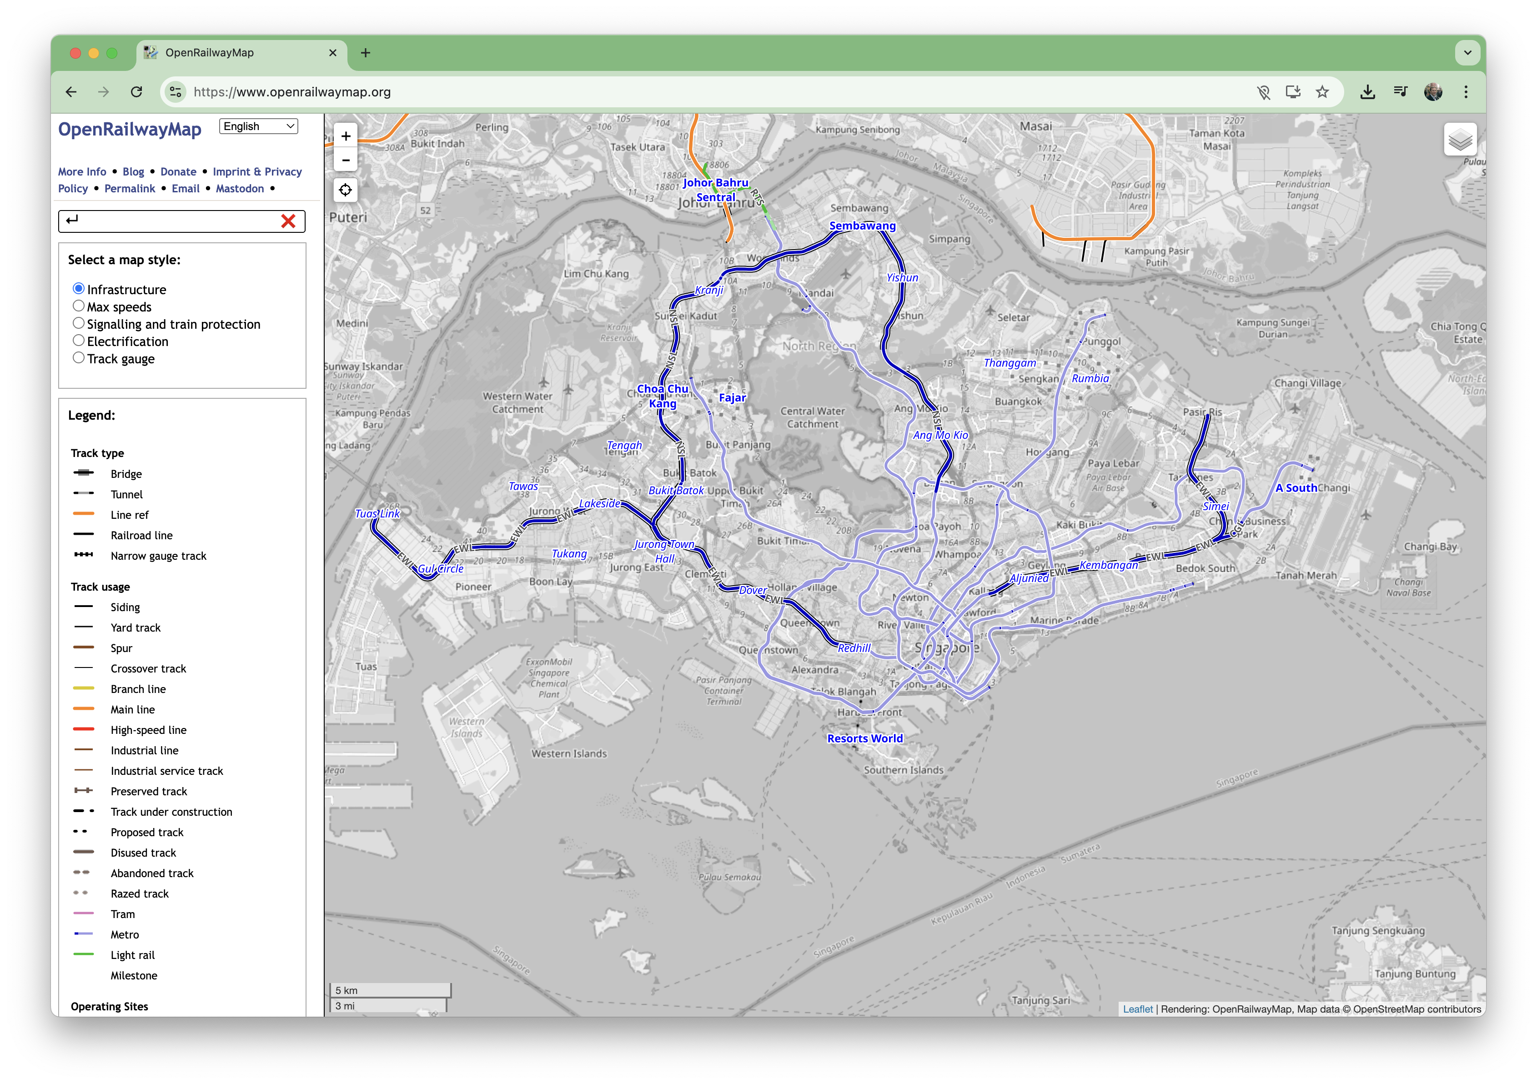Select the Max speeds map style
The width and height of the screenshot is (1537, 1084).
tap(78, 305)
